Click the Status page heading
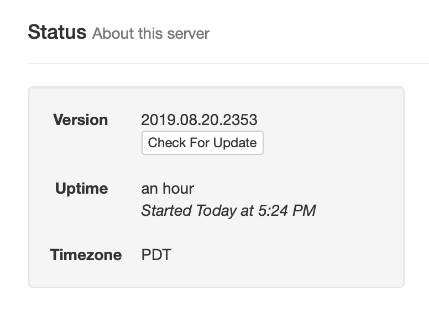429x311 pixels. point(57,32)
